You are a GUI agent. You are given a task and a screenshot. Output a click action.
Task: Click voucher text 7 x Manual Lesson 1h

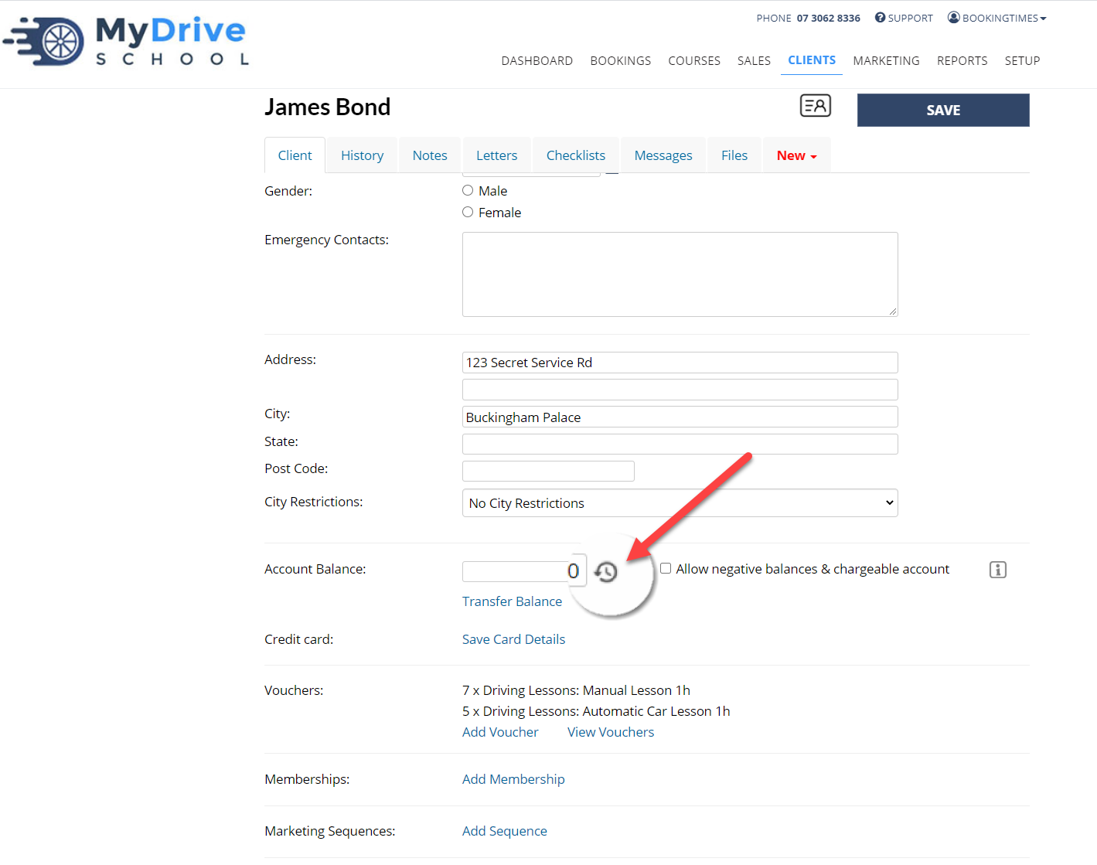tap(576, 690)
